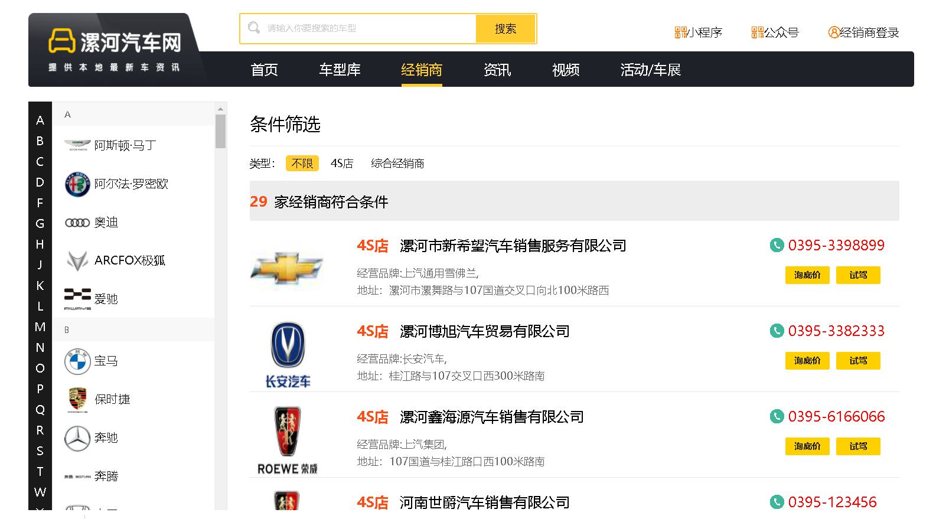Viewport: 936px width, 519px height.
Task: Jump to letter W in index
Action: (x=40, y=492)
